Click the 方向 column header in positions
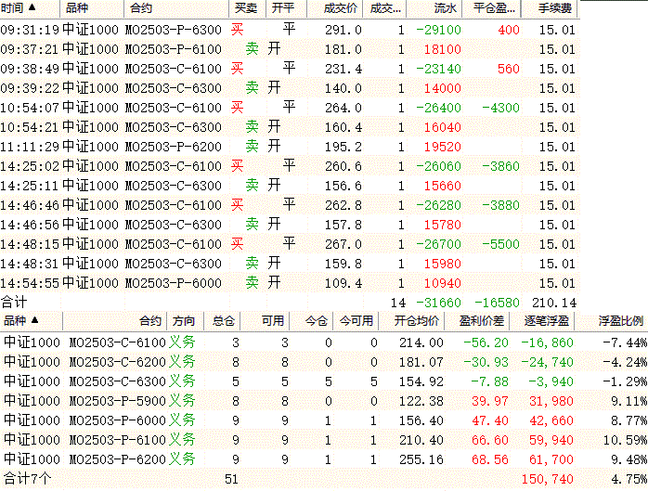The width and height of the screenshot is (648, 491). point(185,321)
